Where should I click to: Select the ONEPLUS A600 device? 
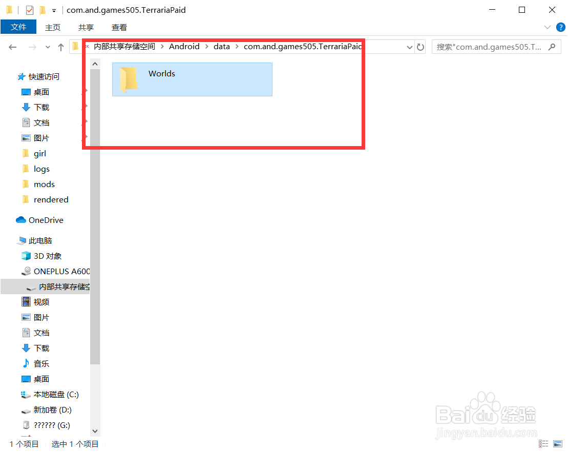[x=55, y=272]
